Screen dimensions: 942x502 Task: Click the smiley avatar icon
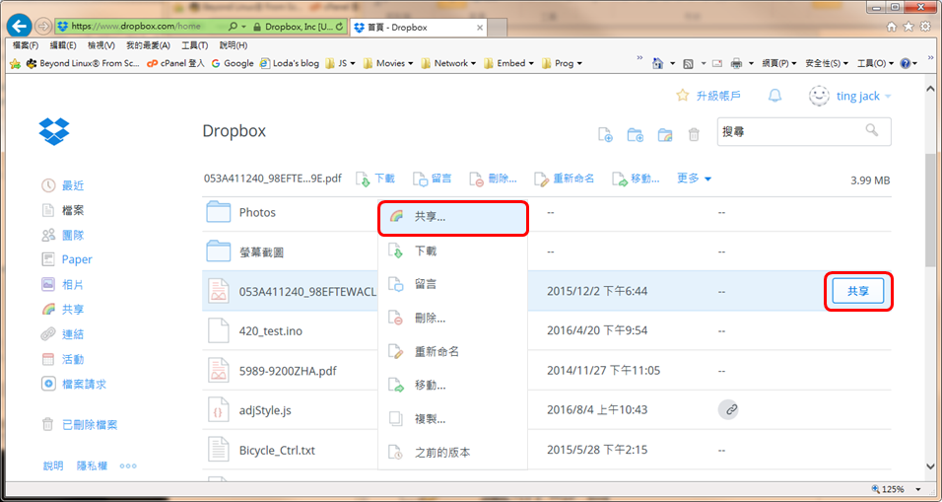pyautogui.click(x=819, y=96)
